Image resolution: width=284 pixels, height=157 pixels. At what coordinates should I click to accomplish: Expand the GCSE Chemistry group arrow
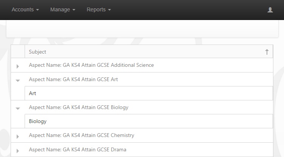pos(17,136)
